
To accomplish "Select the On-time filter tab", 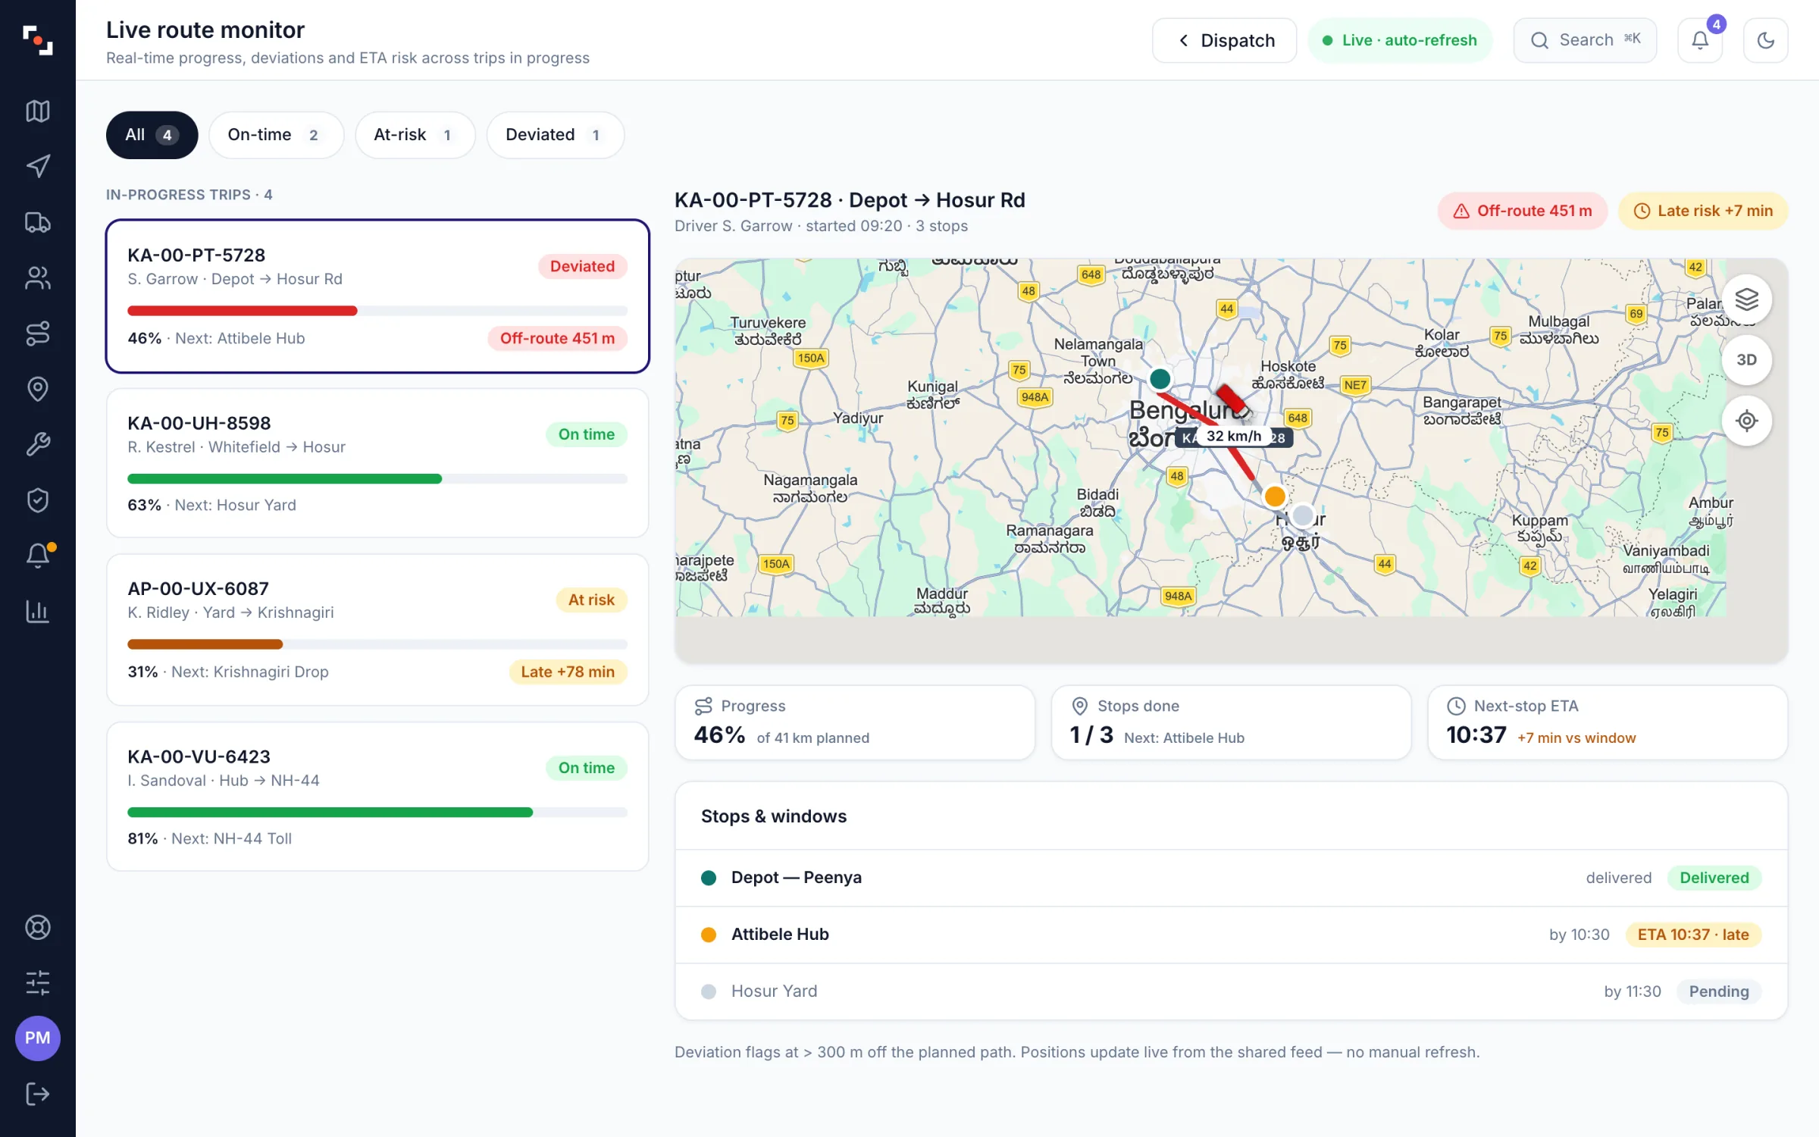I will (276, 135).
